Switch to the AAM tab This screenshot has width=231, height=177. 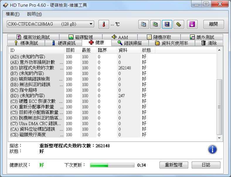(x=120, y=37)
